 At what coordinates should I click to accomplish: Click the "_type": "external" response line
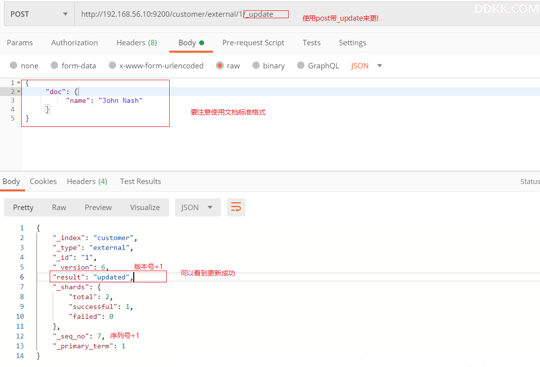tap(92, 248)
